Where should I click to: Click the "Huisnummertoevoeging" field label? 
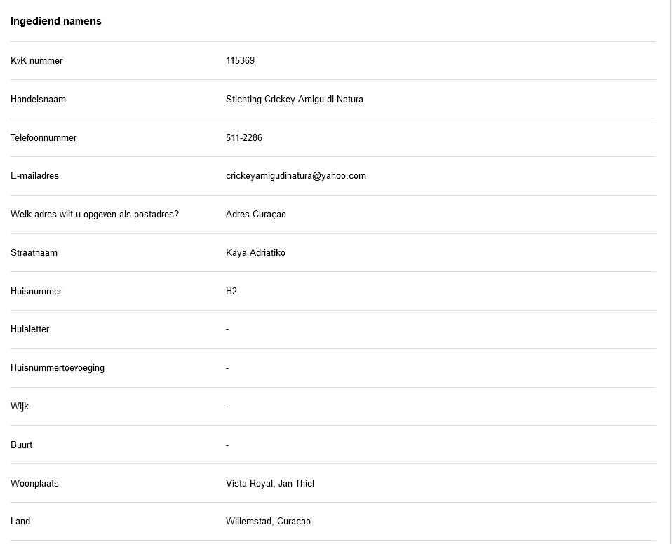pyautogui.click(x=58, y=368)
